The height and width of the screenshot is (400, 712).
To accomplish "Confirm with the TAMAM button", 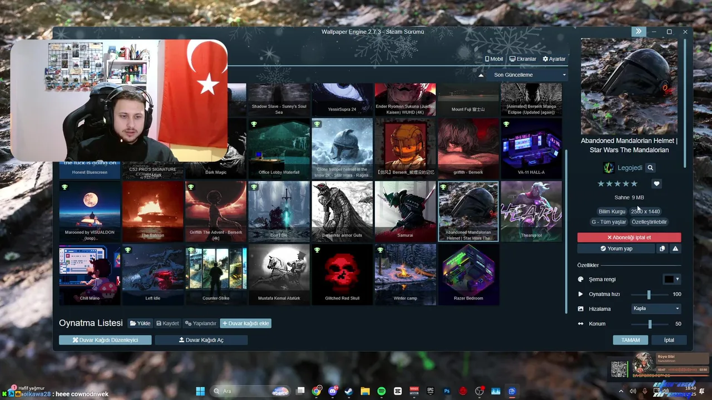I will click(630, 340).
